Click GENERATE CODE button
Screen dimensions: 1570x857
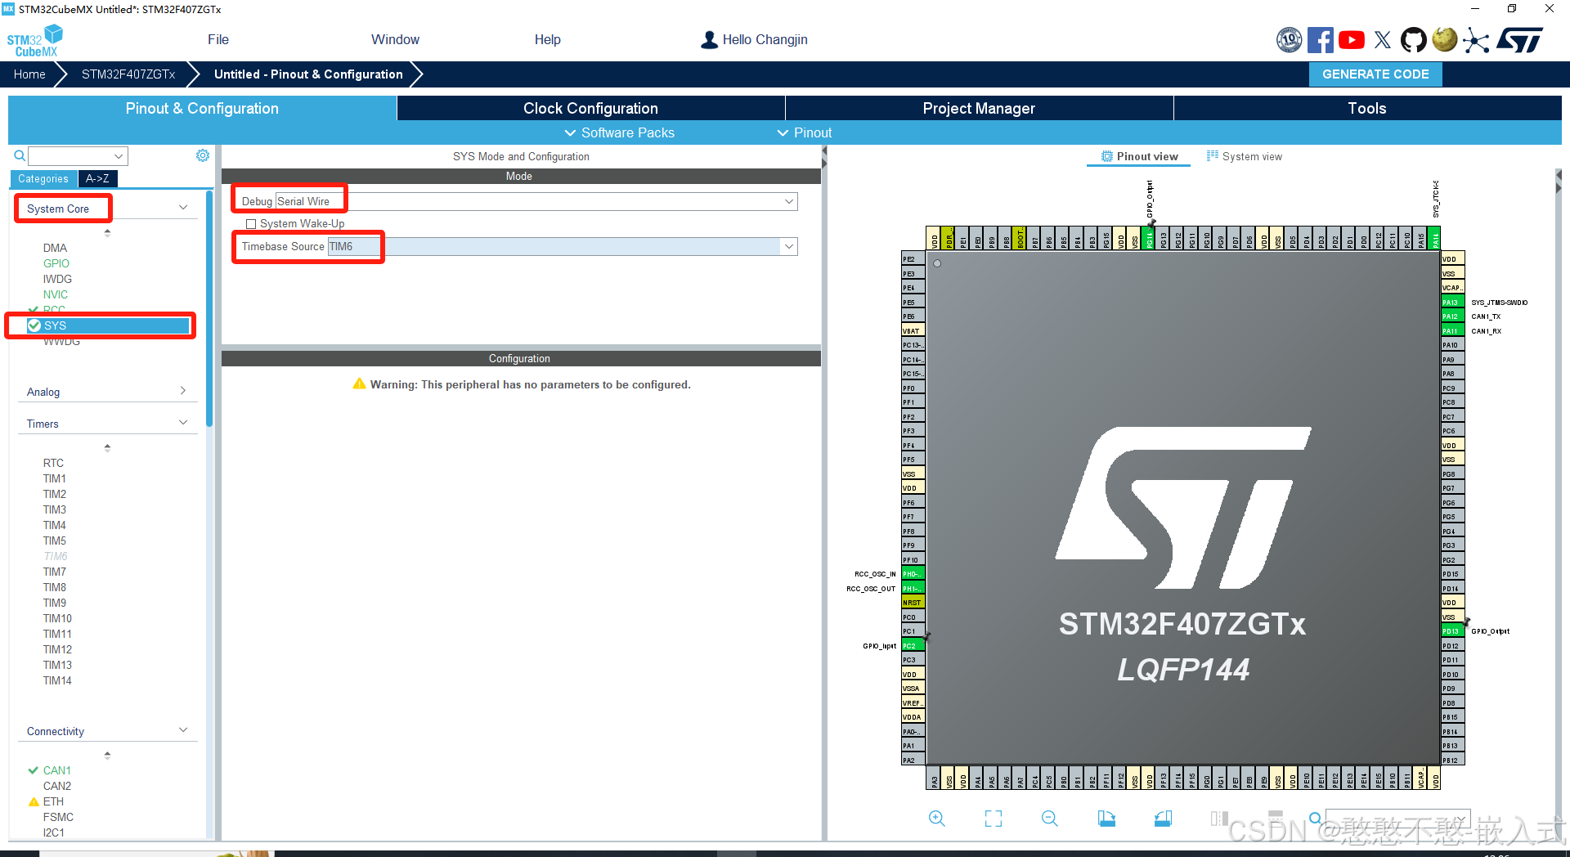[x=1375, y=74]
